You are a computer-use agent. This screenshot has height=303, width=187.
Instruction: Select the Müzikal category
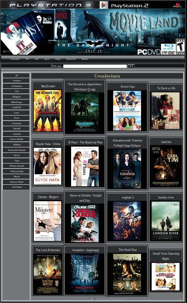pos(16,145)
